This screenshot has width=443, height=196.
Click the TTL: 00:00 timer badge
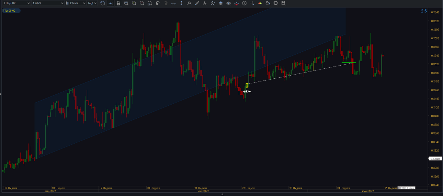[11, 11]
